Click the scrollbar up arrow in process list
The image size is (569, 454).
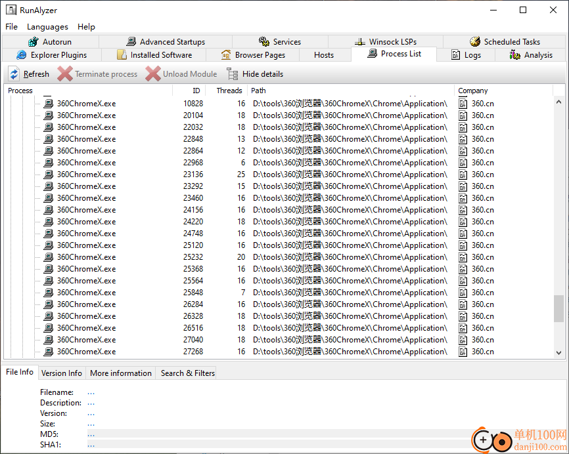pyautogui.click(x=559, y=102)
